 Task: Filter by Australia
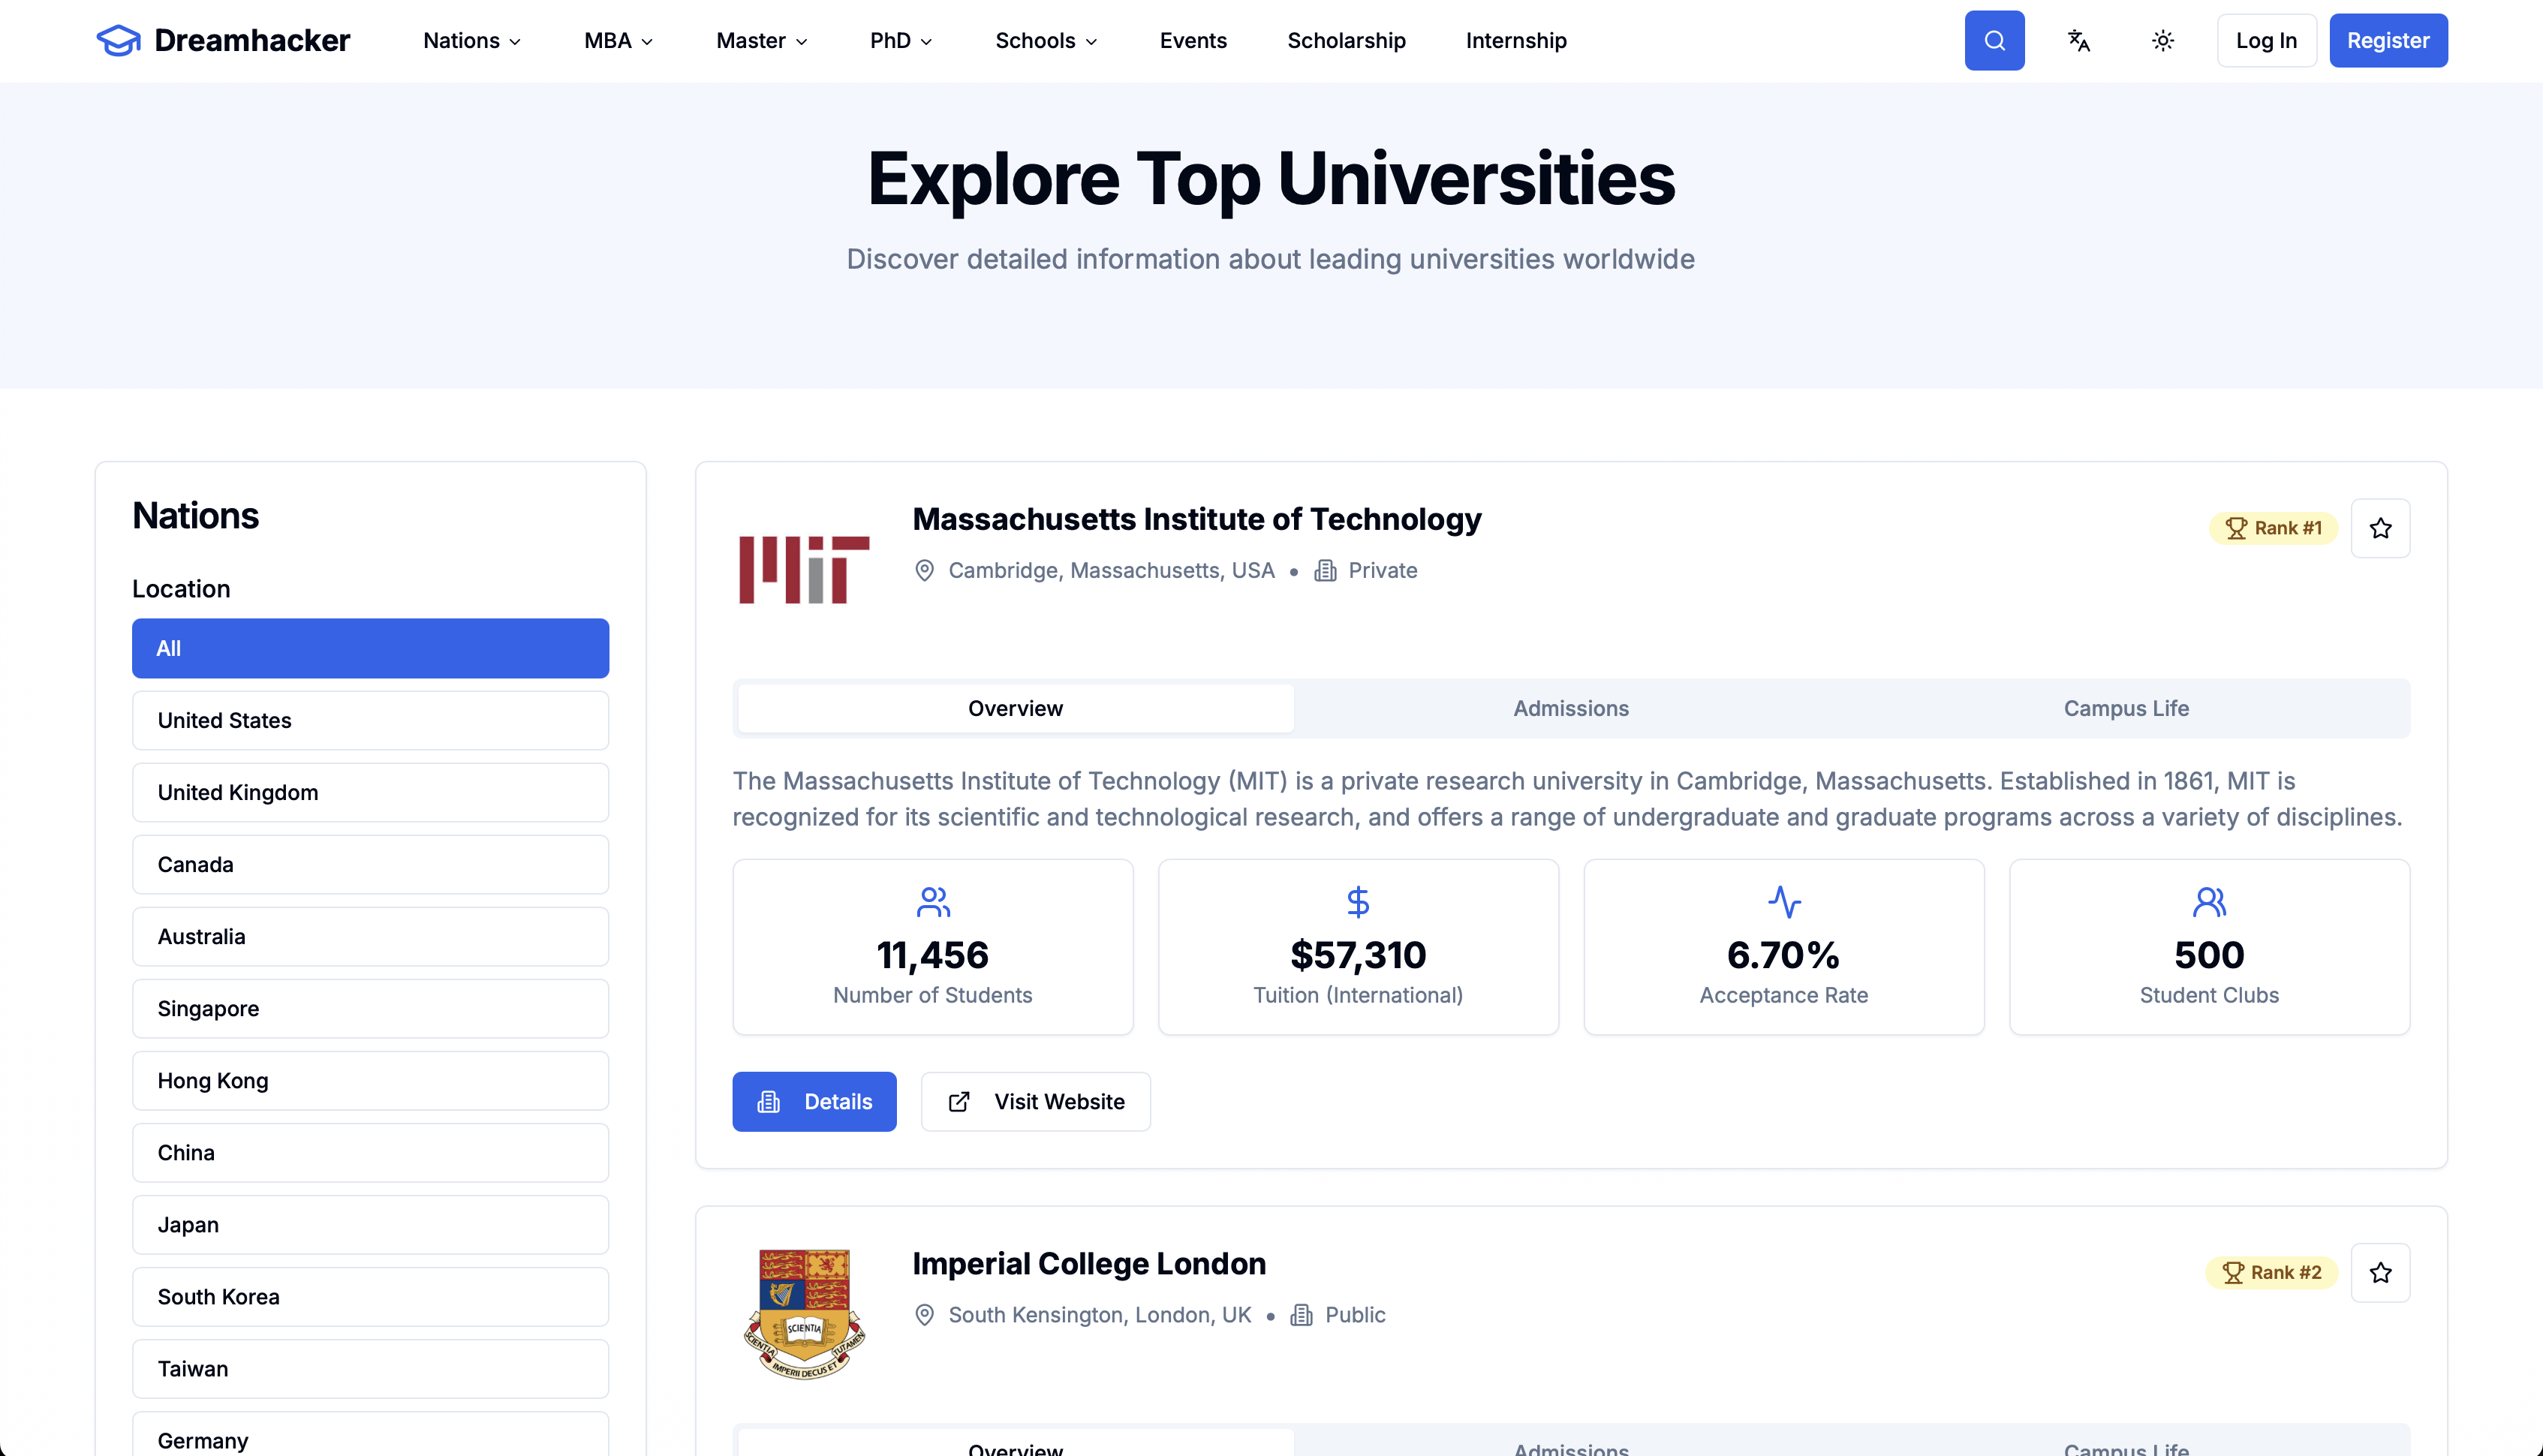370,936
